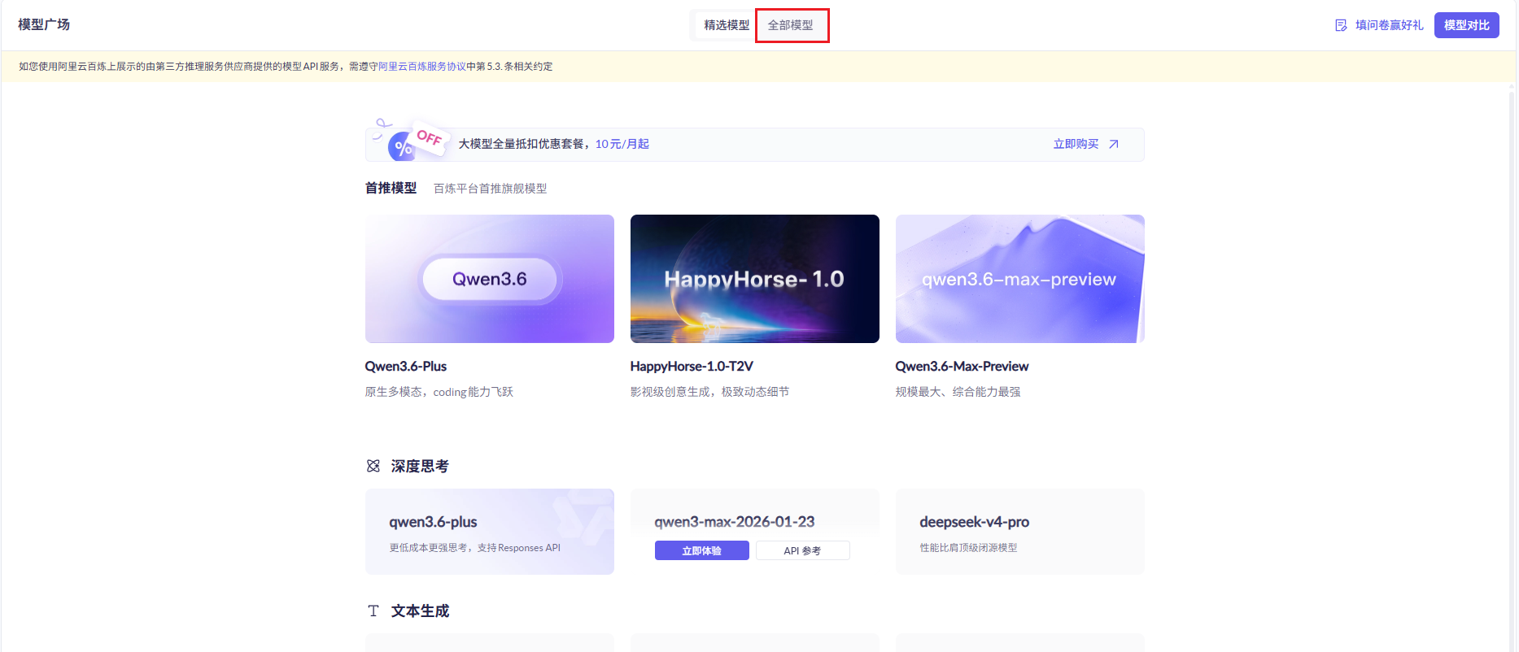Click the 百炼平台首推旗舰模型 subtitle

tap(490, 189)
